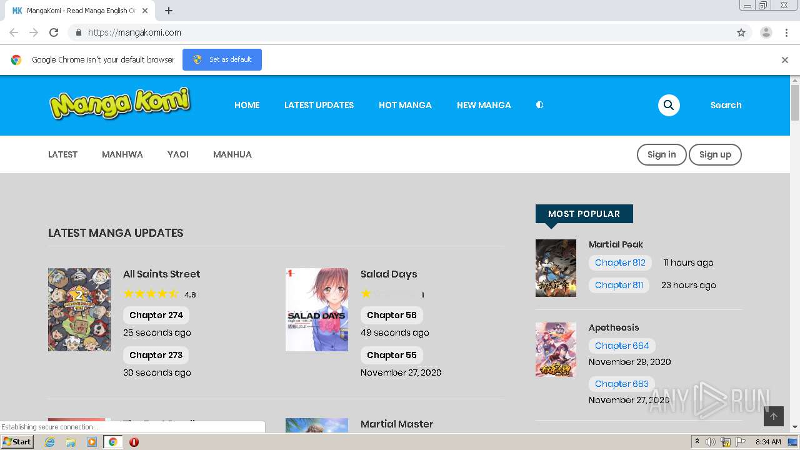
Task: Open All Saints Street Chapter 273
Action: [x=156, y=355]
